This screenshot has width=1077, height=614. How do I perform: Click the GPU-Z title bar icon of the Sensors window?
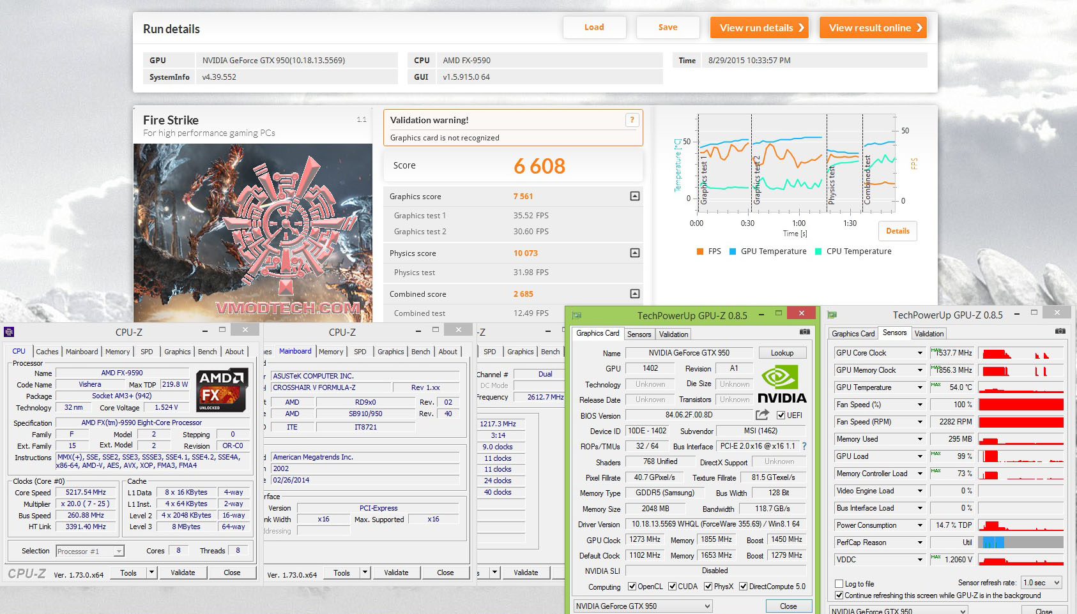pyautogui.click(x=832, y=315)
